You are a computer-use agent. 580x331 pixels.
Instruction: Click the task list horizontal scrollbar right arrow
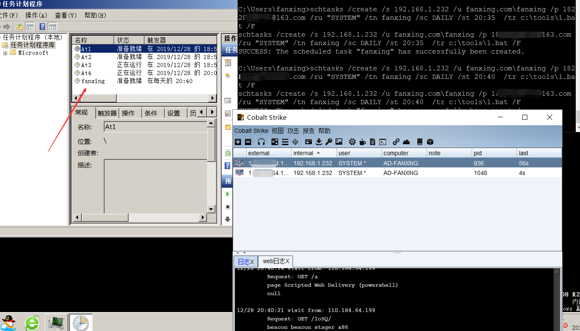213,98
